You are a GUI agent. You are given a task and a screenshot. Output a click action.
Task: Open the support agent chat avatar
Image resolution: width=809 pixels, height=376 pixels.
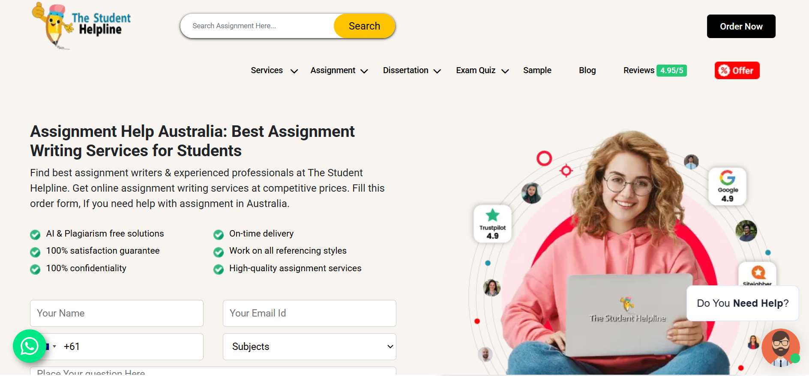point(780,347)
